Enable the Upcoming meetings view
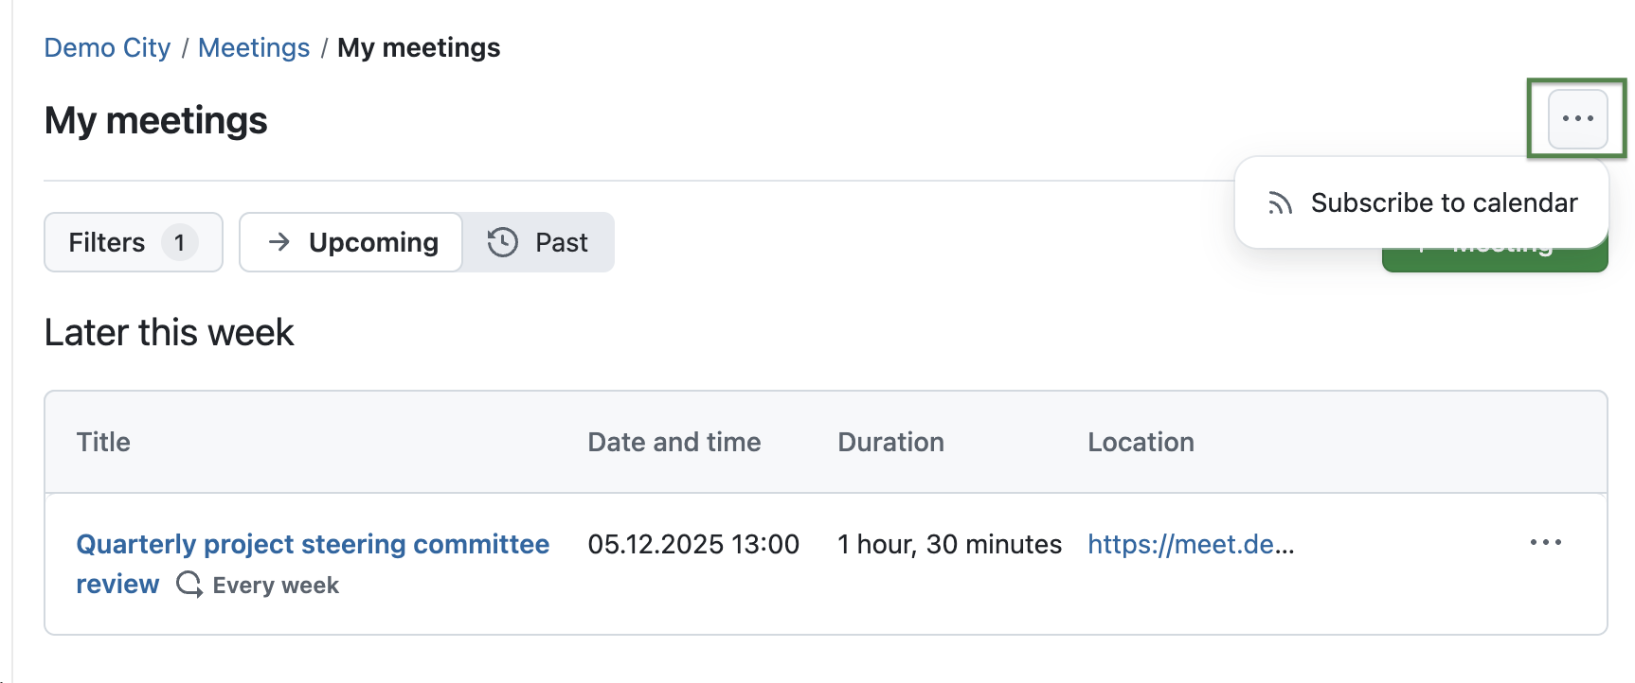 pyautogui.click(x=350, y=242)
